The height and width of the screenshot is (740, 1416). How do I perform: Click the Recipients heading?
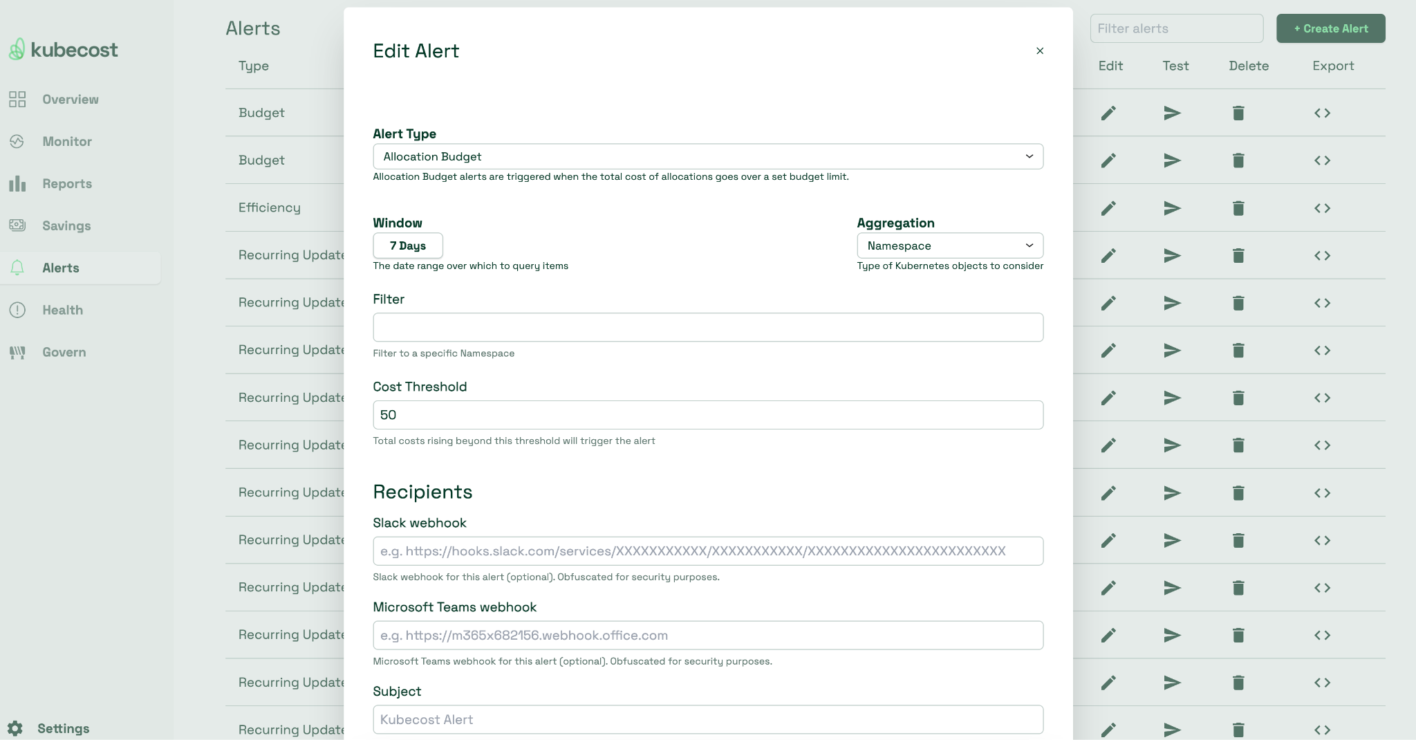pos(422,492)
